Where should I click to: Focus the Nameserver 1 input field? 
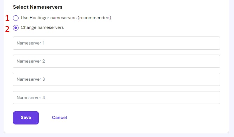click(116, 43)
